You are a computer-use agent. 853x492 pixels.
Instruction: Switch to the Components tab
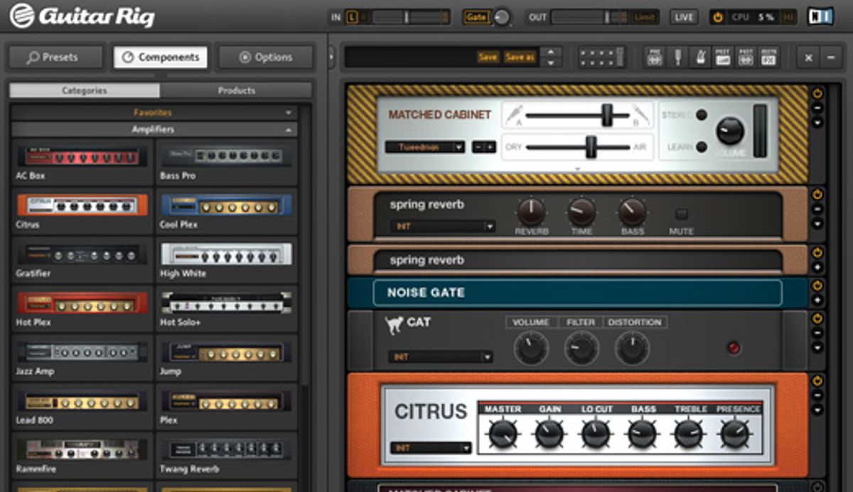tap(161, 58)
